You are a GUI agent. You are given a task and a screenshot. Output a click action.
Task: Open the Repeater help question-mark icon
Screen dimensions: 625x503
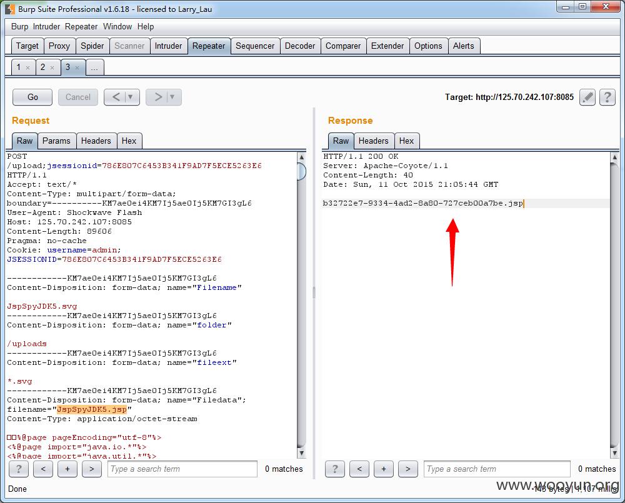pyautogui.click(x=607, y=97)
